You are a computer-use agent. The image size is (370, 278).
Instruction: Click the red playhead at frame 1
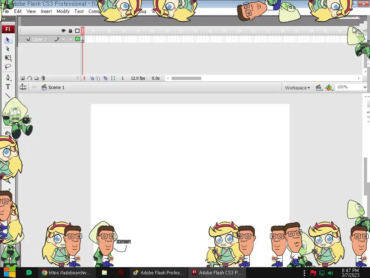(x=83, y=31)
